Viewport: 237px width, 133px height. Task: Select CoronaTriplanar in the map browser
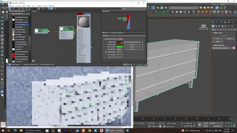pos(20,54)
